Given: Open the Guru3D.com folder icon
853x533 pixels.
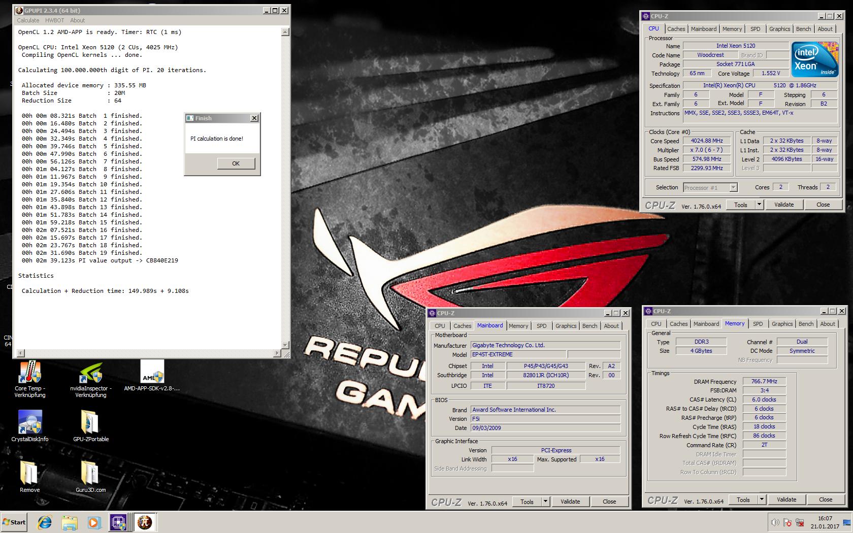Looking at the screenshot, I should [x=91, y=477].
